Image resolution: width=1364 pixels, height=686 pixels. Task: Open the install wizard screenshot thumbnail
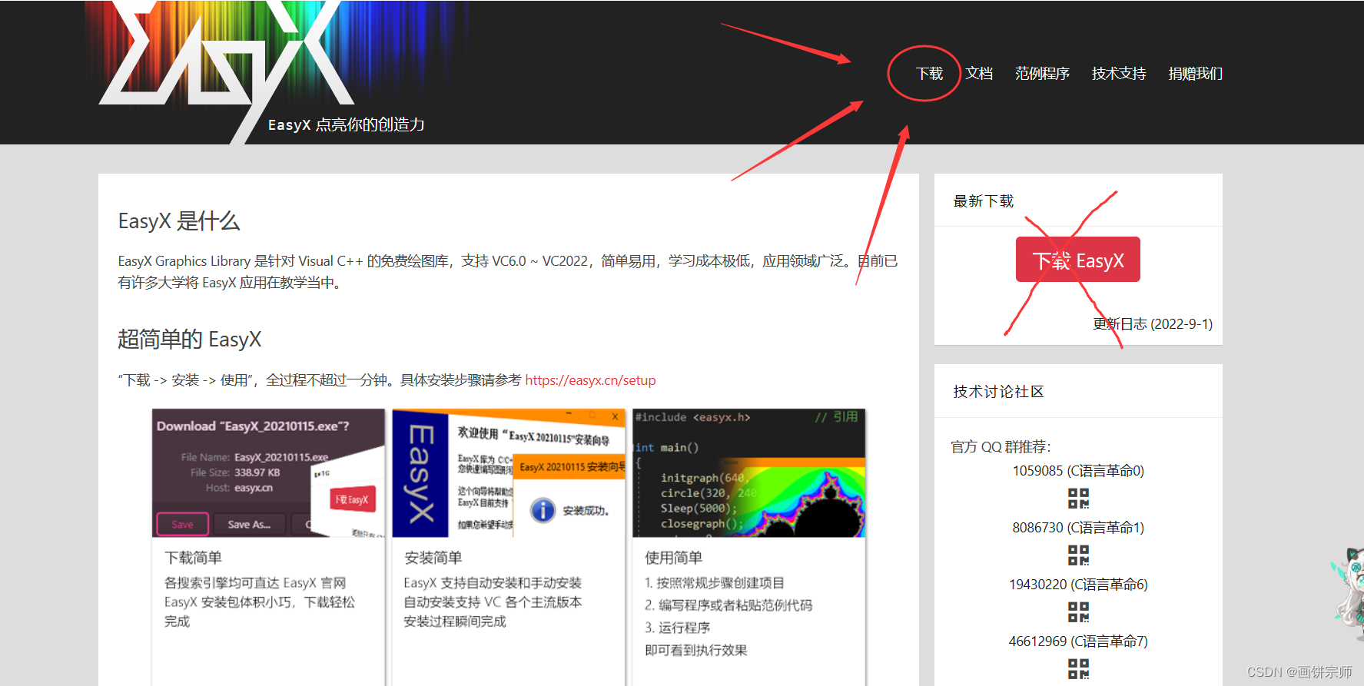509,472
